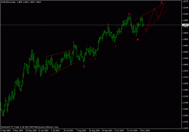The image size is (189, 132).
Task: Click the 20 Jul 2009 date label
Action: [68, 130]
